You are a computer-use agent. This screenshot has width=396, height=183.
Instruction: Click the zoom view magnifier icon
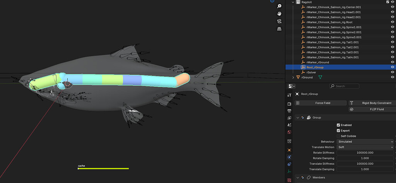pos(279,6)
